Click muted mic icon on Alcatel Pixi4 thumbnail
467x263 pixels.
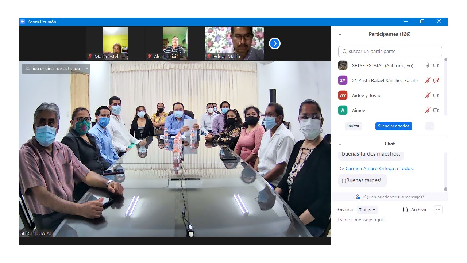(x=150, y=56)
